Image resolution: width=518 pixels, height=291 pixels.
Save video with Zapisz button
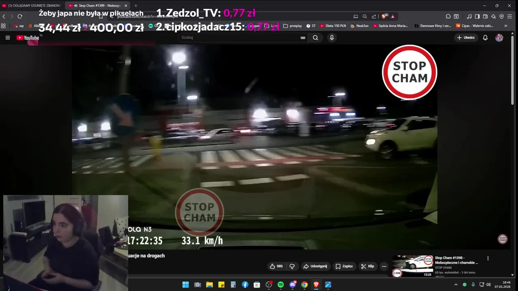(344, 266)
